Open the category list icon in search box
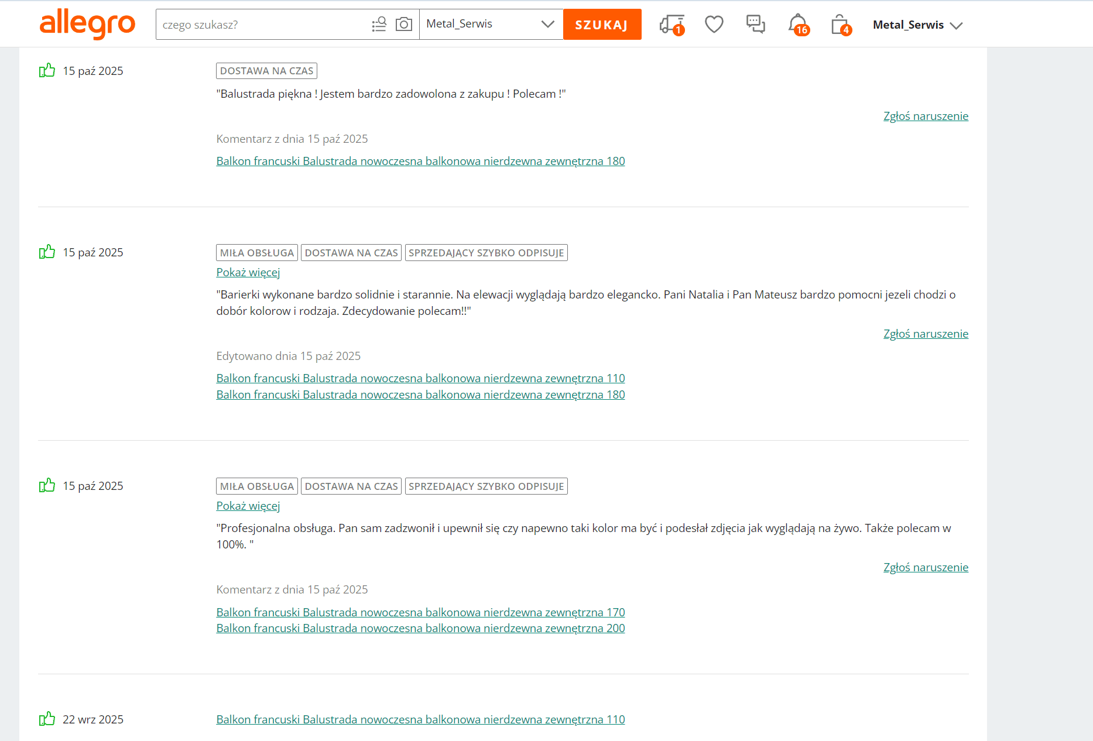This screenshot has height=741, width=1093. point(379,24)
